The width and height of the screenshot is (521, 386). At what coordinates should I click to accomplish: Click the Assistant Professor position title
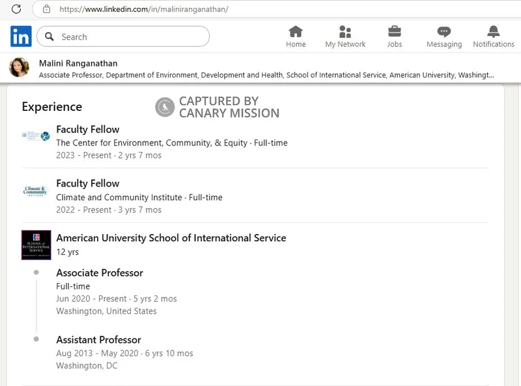[99, 340]
